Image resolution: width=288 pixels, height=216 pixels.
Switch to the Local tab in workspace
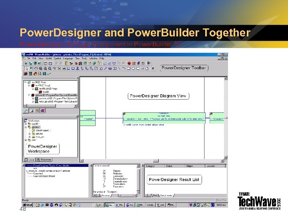(30, 160)
